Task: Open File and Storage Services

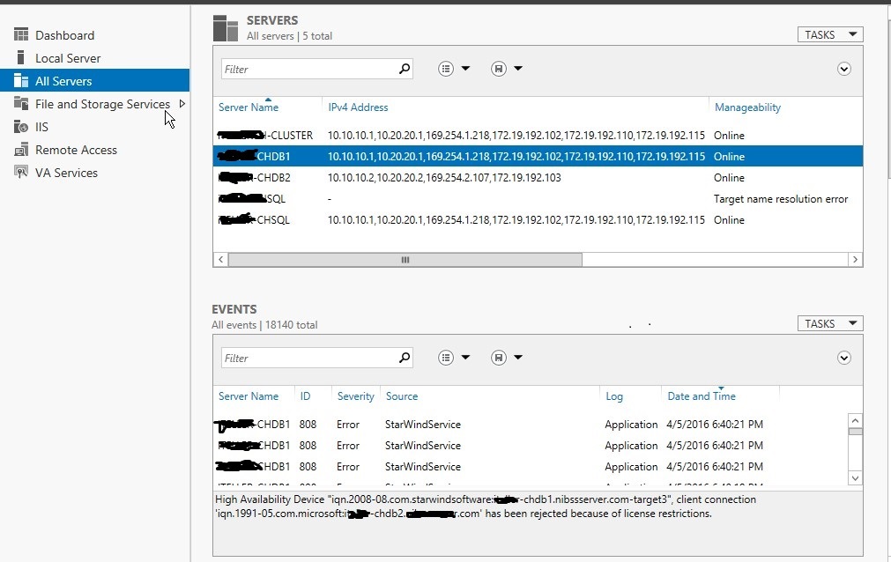Action: tap(102, 104)
